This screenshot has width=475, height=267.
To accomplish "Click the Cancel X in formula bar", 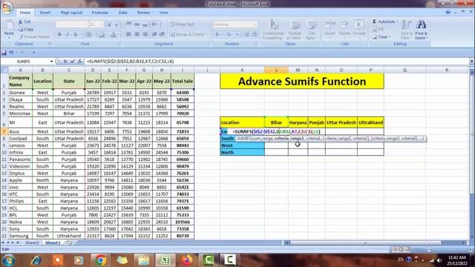I will pyautogui.click(x=65, y=62).
